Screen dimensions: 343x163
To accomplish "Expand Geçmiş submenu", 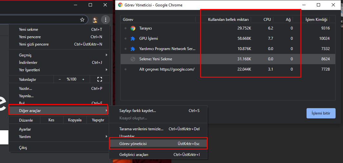I will point(59,55).
